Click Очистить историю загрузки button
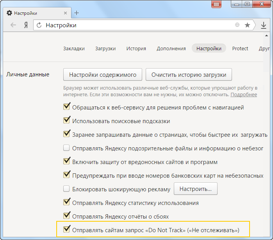 pos(189,74)
